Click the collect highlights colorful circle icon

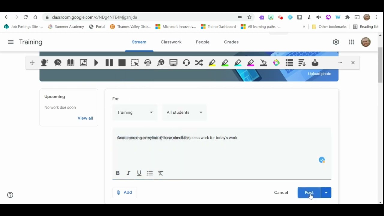pos(276,63)
